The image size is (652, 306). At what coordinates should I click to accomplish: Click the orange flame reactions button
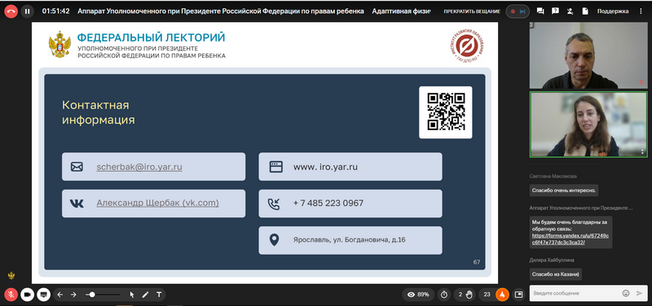click(502, 295)
